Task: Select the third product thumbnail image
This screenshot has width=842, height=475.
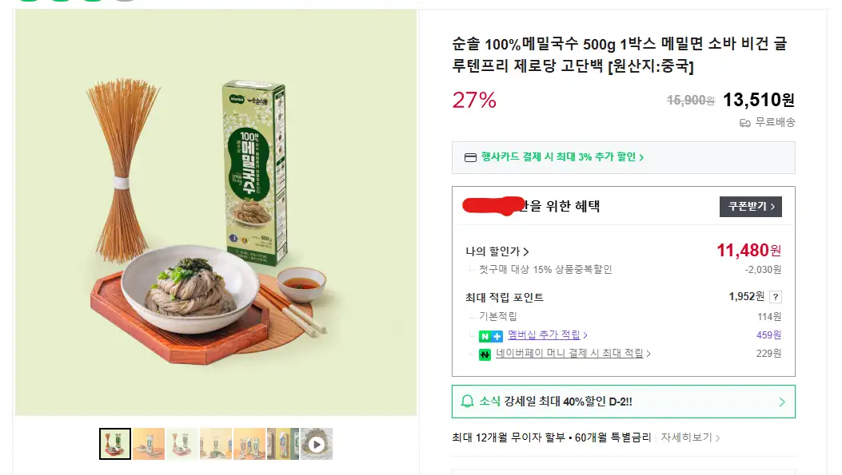Action: (x=182, y=444)
